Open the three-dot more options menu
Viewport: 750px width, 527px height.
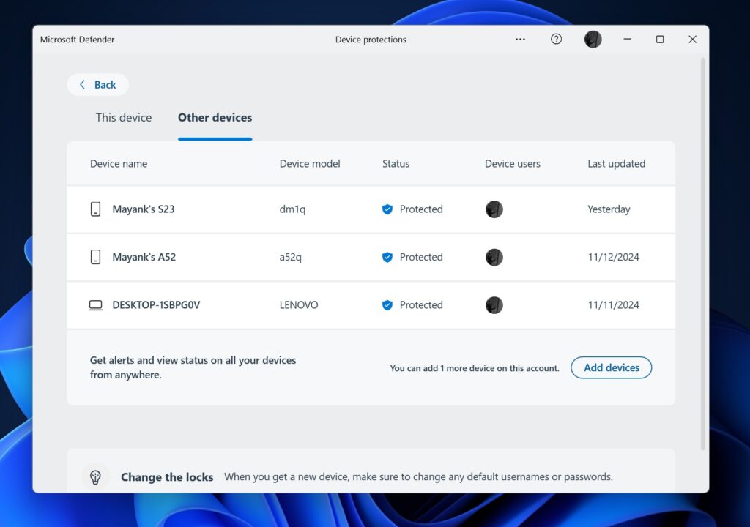[x=520, y=40]
